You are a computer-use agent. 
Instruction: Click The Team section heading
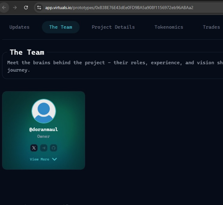[x=27, y=52]
